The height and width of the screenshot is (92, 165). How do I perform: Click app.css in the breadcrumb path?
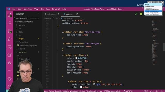67,18
